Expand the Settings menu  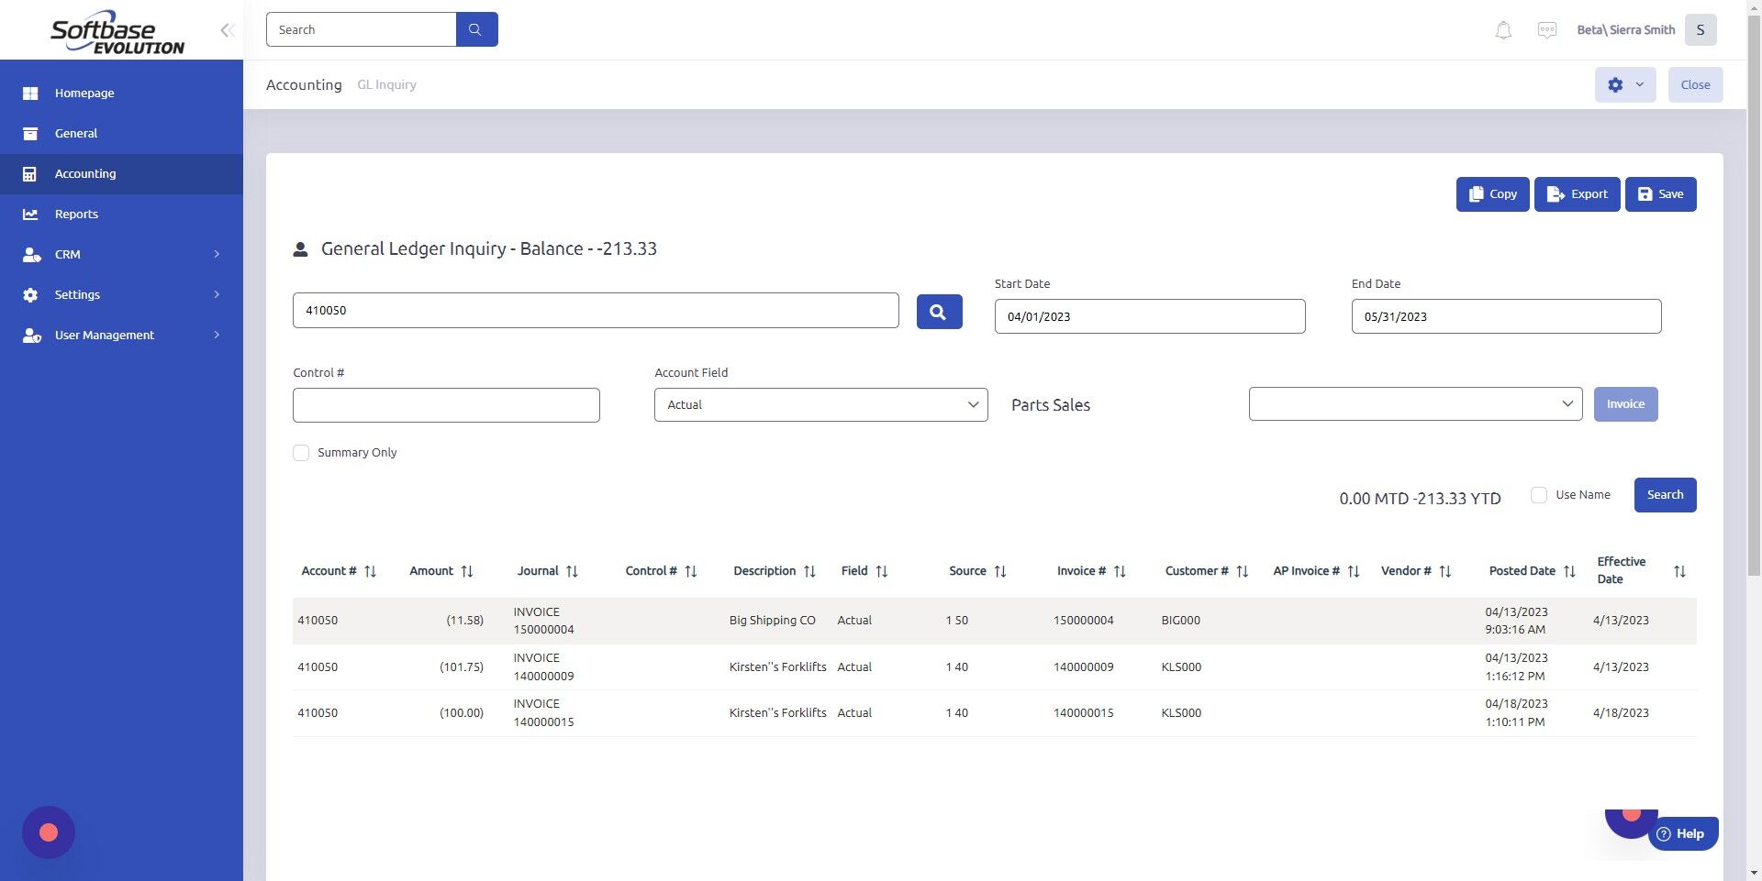(x=121, y=294)
